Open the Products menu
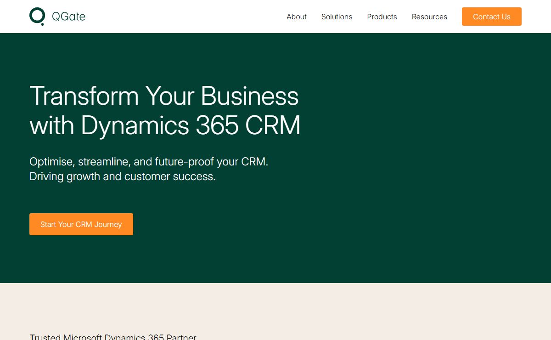 pos(382,17)
